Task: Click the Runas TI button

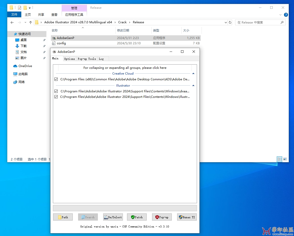Action: point(187,217)
